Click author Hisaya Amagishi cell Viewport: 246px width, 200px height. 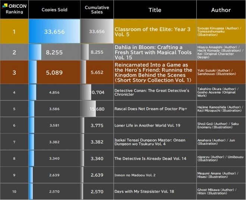[x=221, y=52]
